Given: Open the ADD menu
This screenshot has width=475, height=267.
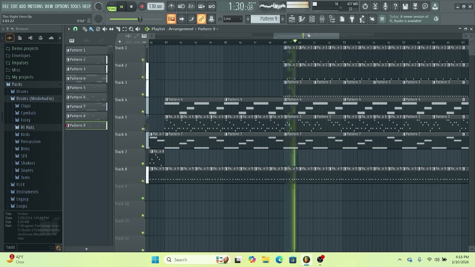Looking at the screenshot, I should [x=23, y=6].
